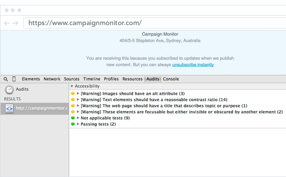Select the Profiles tab
Screen dimensions: 286x177
tap(111, 79)
